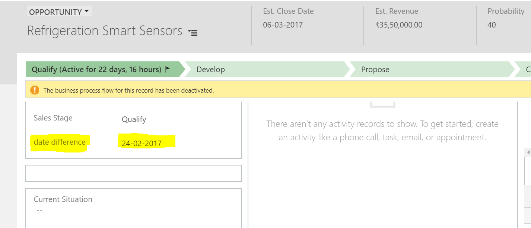Screen dimensions: 531x228
Task: Click the empty box below date difference
Action: (x=133, y=173)
